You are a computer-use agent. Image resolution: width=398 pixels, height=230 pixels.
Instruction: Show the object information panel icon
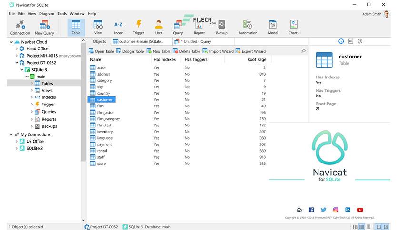point(341,41)
